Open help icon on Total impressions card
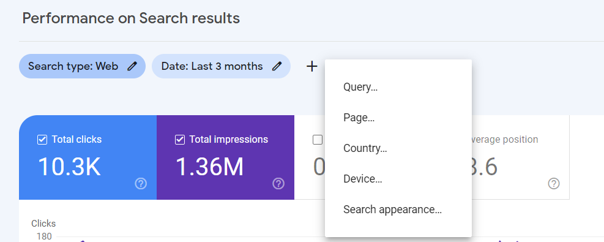 coord(278,184)
